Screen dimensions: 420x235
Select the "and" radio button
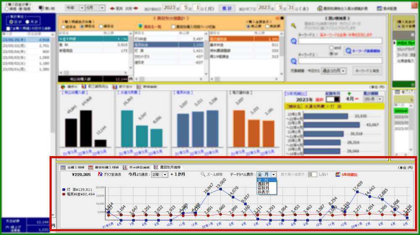(332, 48)
